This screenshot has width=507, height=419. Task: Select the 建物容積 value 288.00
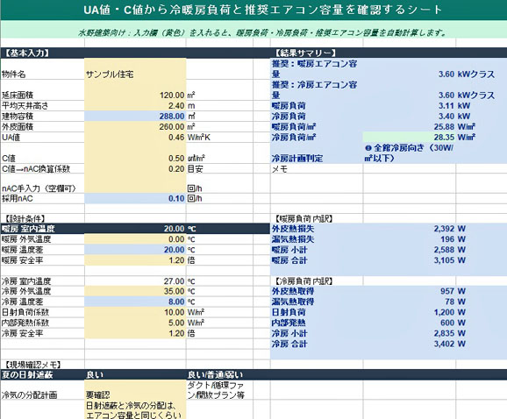[x=135, y=117]
